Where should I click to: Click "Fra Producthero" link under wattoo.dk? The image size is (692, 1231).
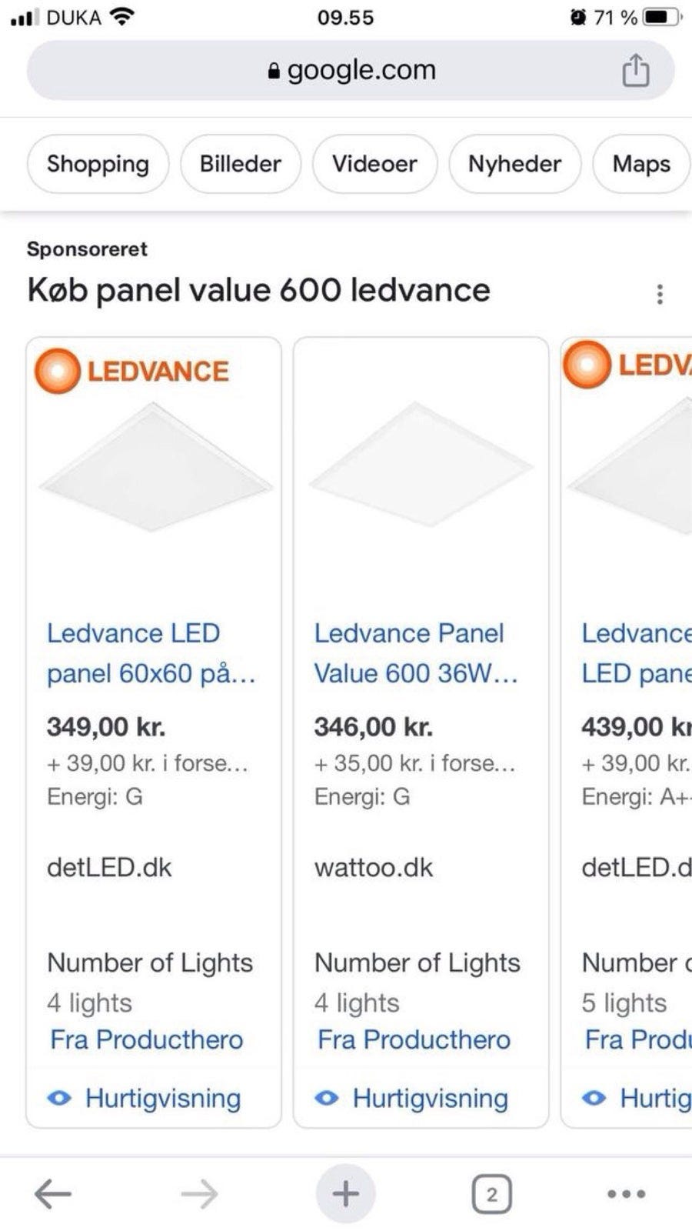(x=414, y=1039)
